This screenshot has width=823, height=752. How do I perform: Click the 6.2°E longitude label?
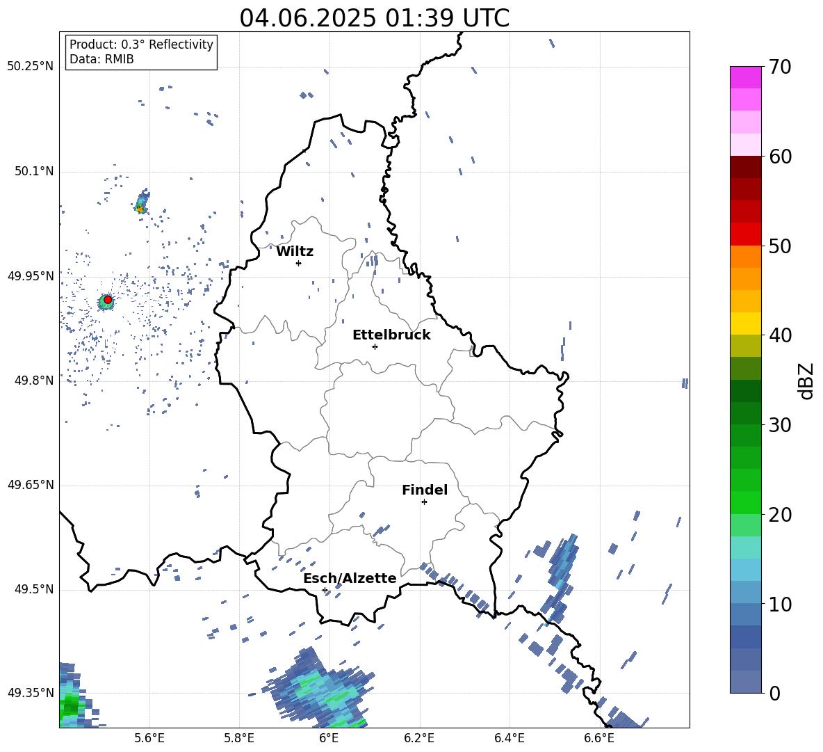pos(419,738)
